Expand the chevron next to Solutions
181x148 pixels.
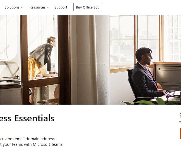click(x=22, y=8)
